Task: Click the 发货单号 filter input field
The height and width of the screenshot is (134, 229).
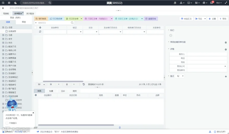Action: click(55, 32)
